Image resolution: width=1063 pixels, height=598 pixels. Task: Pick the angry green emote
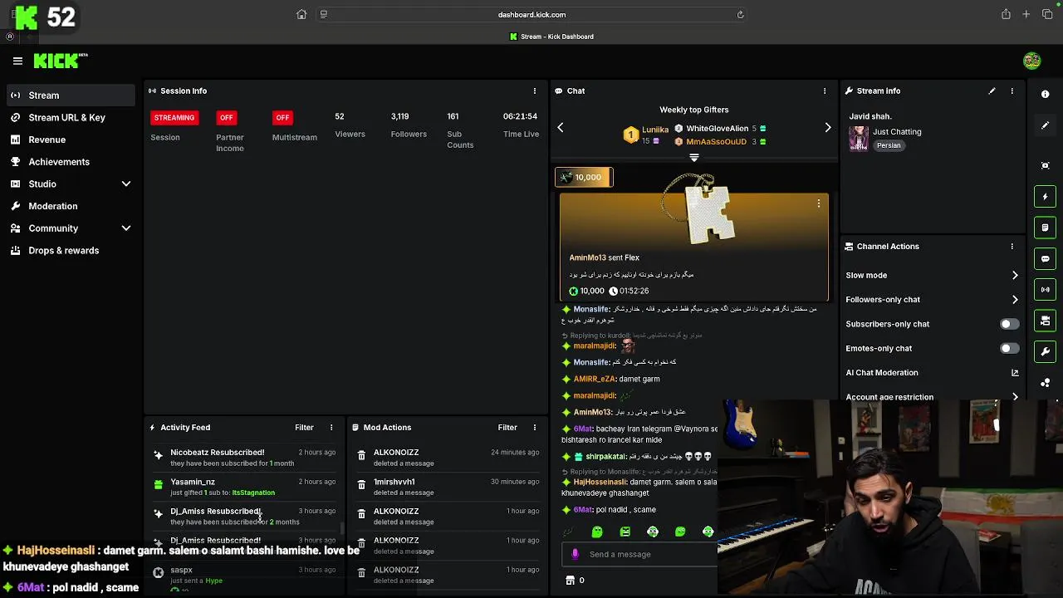click(625, 532)
